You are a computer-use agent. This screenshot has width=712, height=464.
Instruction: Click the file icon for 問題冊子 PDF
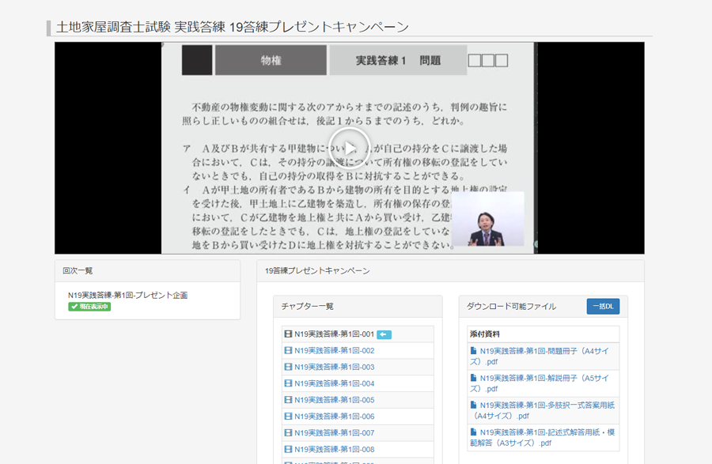(473, 351)
